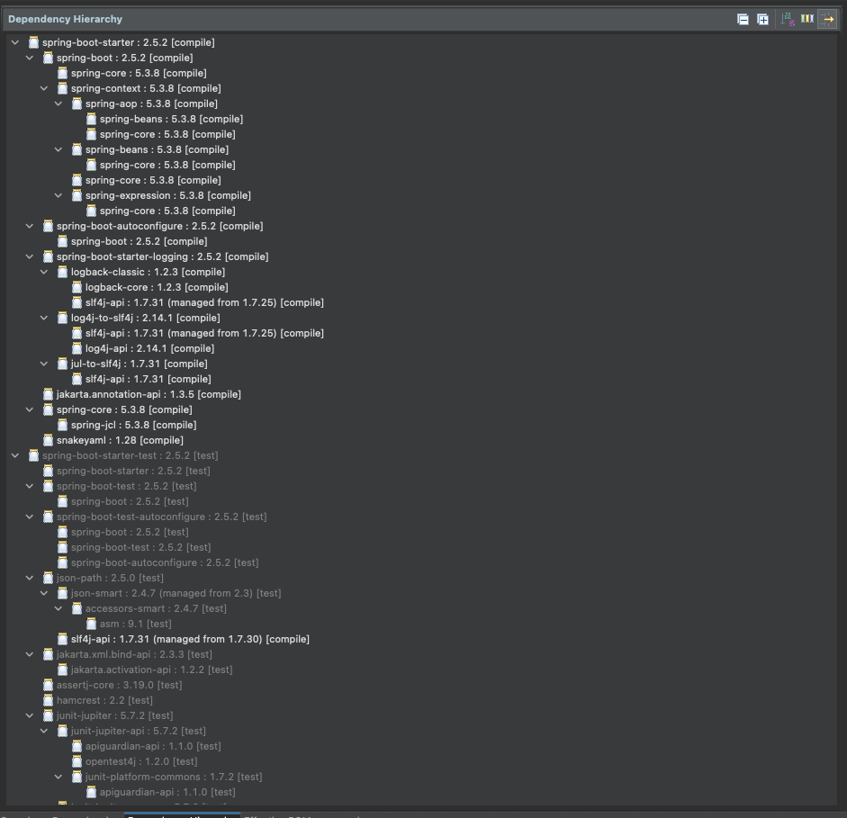Click the jar icon beside accessors-smart : 2.4.7
This screenshot has width=847, height=818.
[x=77, y=608]
